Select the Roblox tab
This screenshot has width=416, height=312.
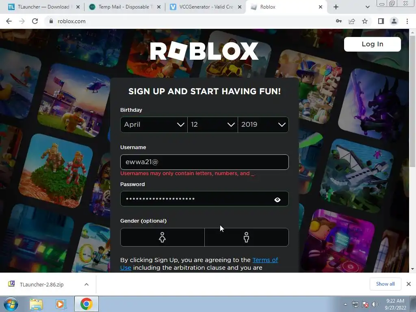coord(286,7)
